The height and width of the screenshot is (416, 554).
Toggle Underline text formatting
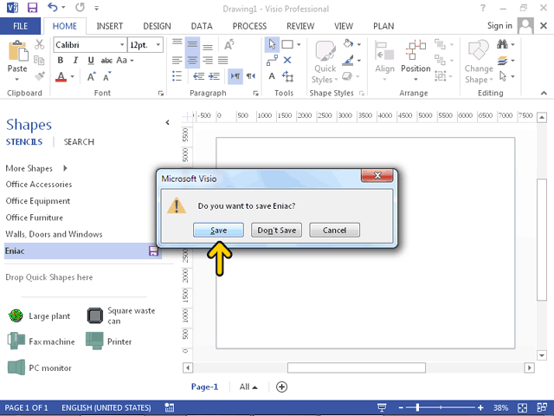coord(90,61)
